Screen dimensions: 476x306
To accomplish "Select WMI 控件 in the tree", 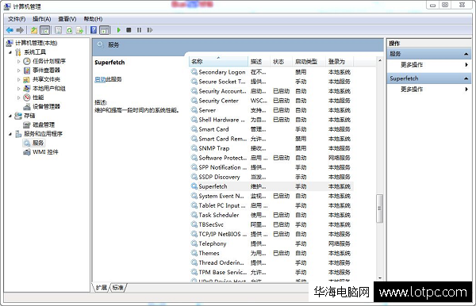I will [45, 152].
